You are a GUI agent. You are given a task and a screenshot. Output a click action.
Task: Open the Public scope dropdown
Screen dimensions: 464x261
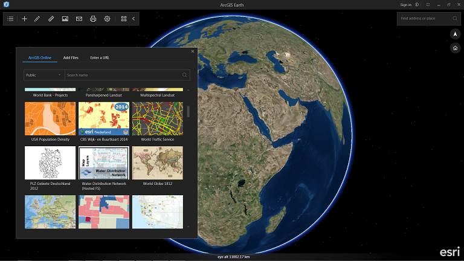44,75
